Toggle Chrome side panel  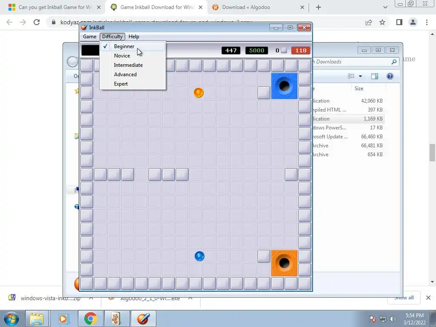click(399, 22)
